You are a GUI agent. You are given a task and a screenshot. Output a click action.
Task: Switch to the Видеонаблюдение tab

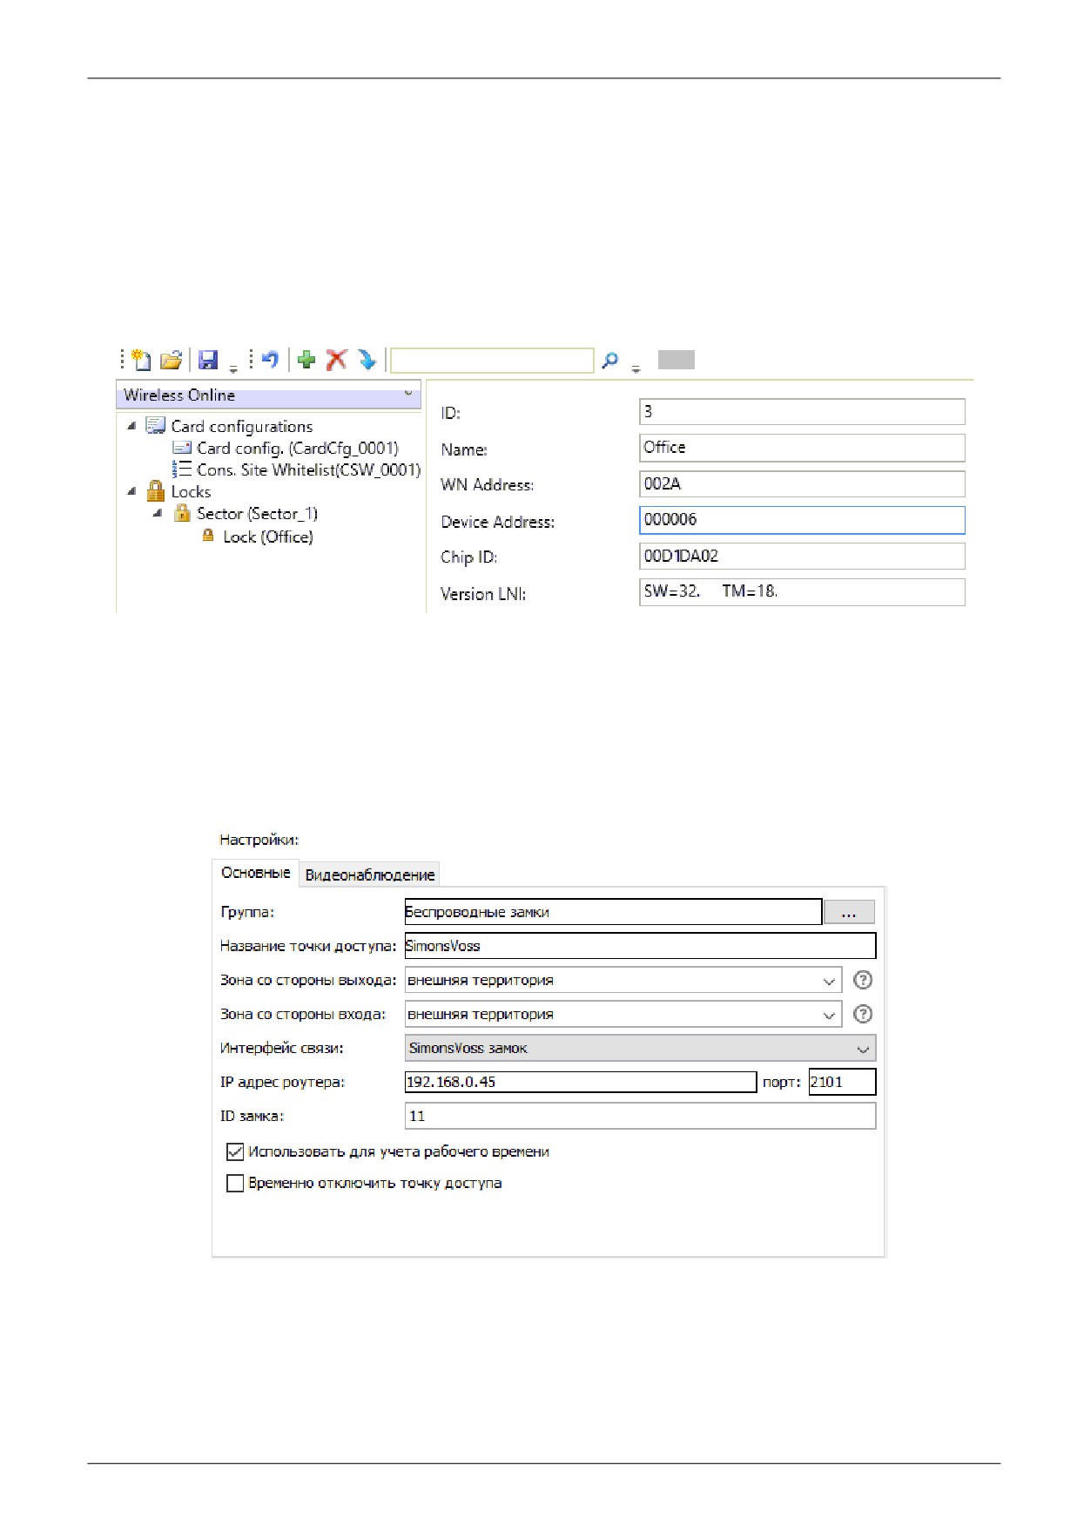click(x=370, y=874)
